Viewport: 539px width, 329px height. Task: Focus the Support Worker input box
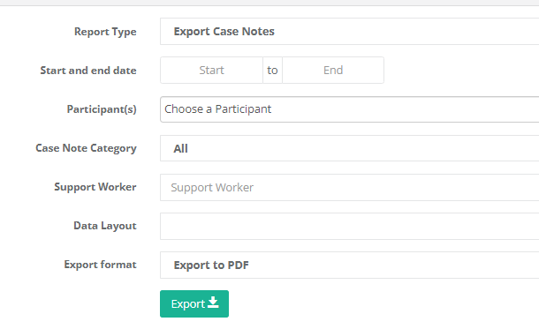(x=349, y=187)
